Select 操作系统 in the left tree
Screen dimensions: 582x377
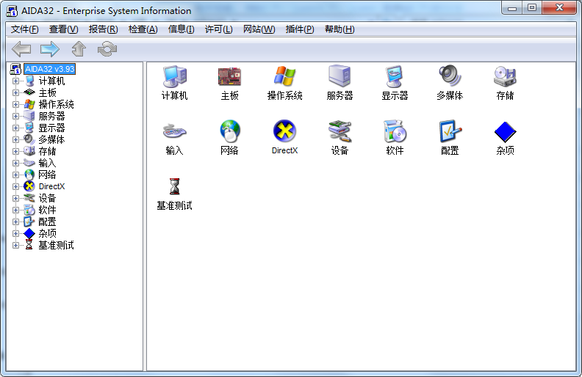pyautogui.click(x=56, y=104)
